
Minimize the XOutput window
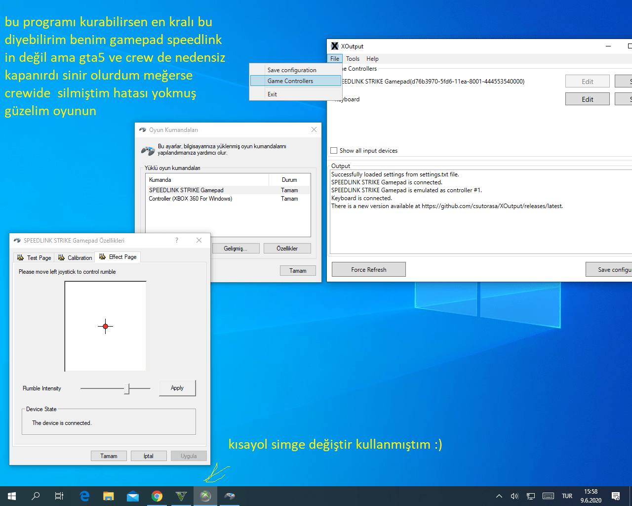[x=608, y=46]
